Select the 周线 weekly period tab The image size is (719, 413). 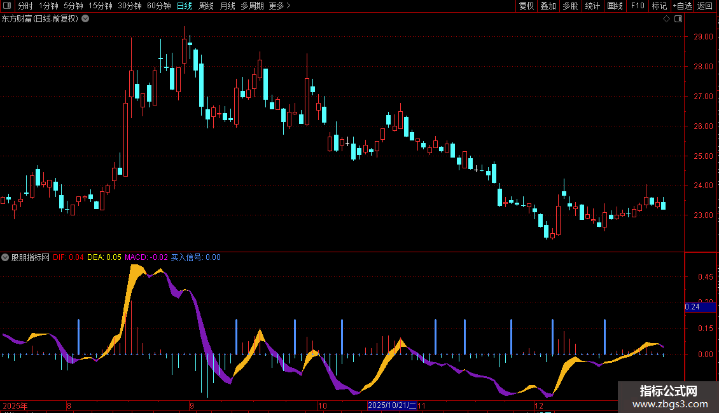click(x=206, y=6)
